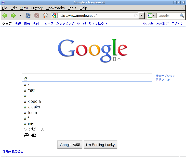Screen dimensions: 186x157
Task: Click the magnifying glass search icon
Action: pos(182,16)
